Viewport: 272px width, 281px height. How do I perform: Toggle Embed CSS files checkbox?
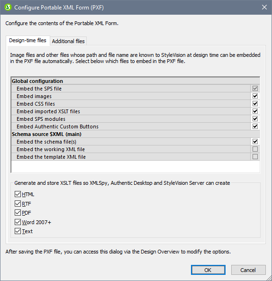click(255, 104)
